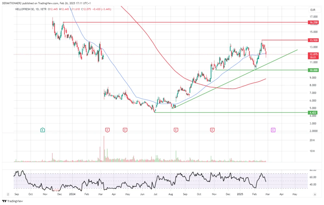Open the red earnings marker near May 2024
324x205 pixels.
point(125,130)
